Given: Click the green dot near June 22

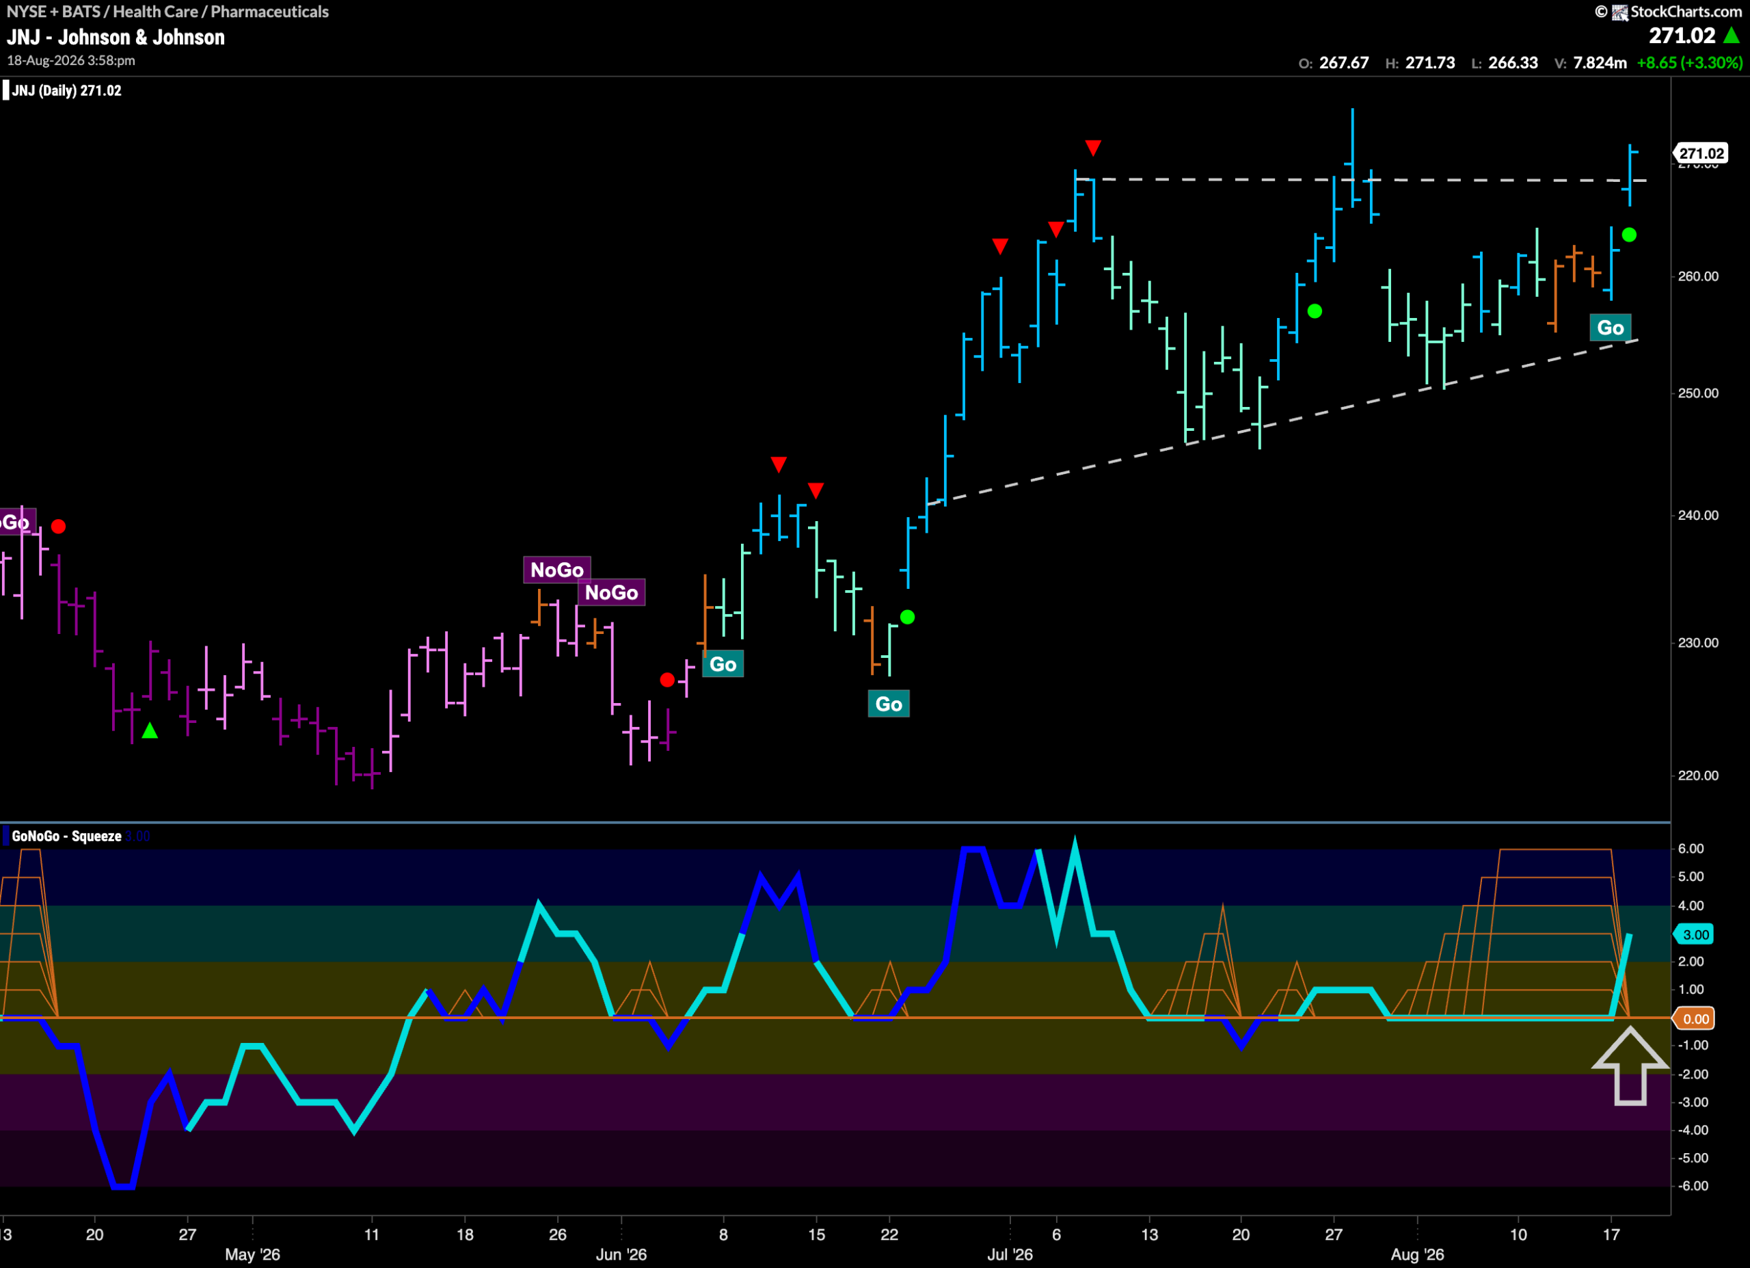Looking at the screenshot, I should pos(907,617).
